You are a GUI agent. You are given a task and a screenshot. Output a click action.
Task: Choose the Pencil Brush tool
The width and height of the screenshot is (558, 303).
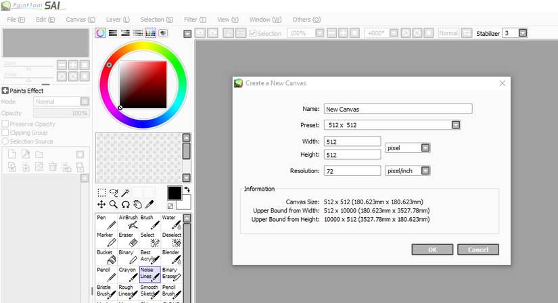(x=172, y=292)
